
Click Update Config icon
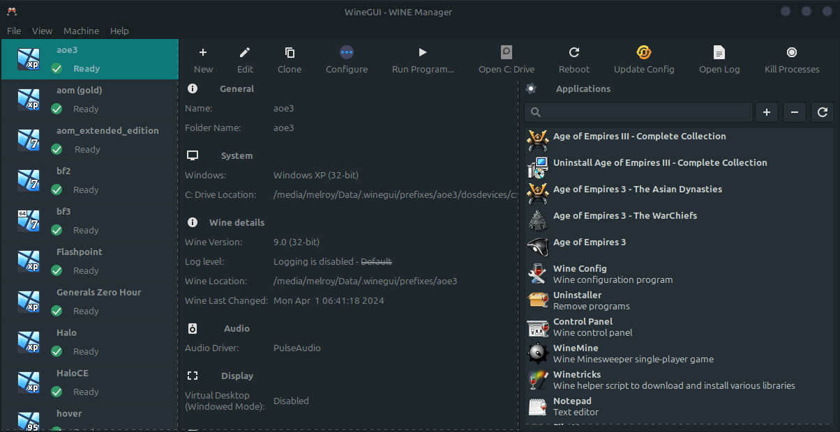[x=644, y=53]
